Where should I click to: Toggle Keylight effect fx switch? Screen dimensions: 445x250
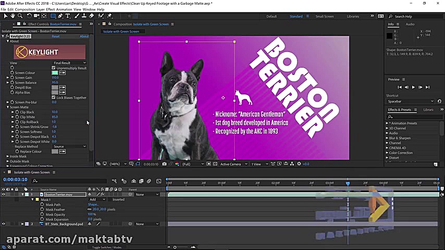[x=7, y=36]
